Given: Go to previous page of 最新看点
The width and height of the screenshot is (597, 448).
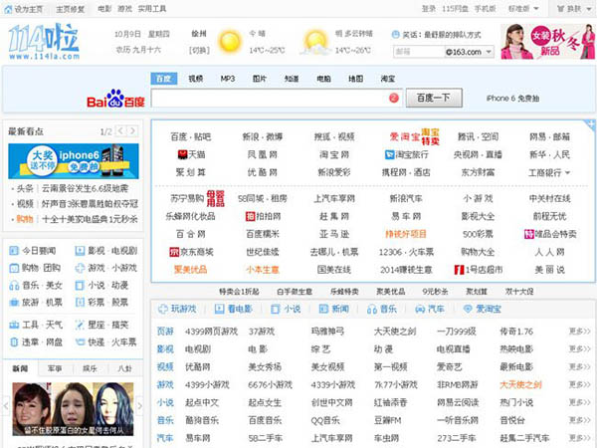Looking at the screenshot, I should (x=120, y=131).
